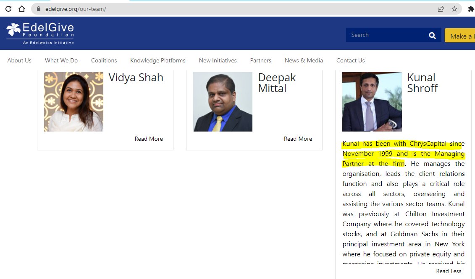Open EdelGive Foundation logo homepage
The width and height of the screenshot is (475, 279).
[x=40, y=34]
